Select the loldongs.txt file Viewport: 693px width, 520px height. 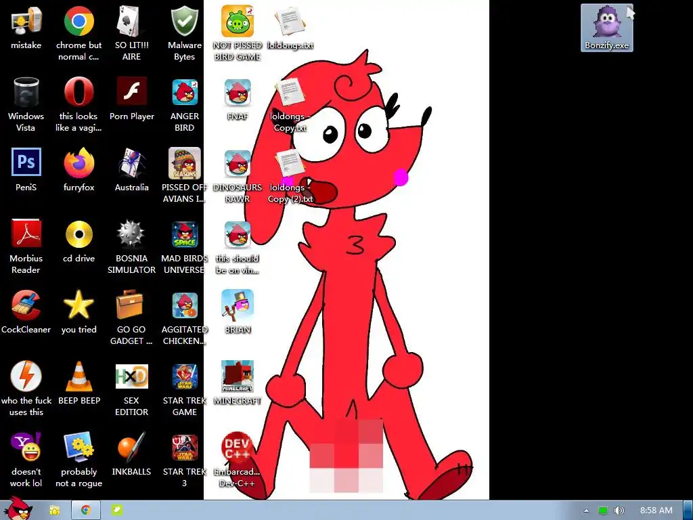290,28
